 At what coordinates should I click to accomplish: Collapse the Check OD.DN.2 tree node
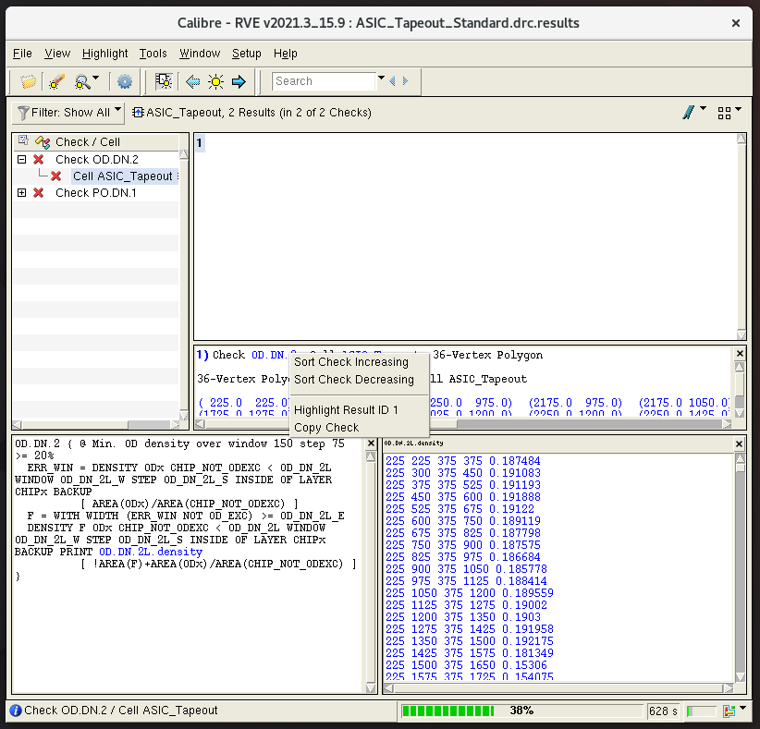tap(21, 159)
